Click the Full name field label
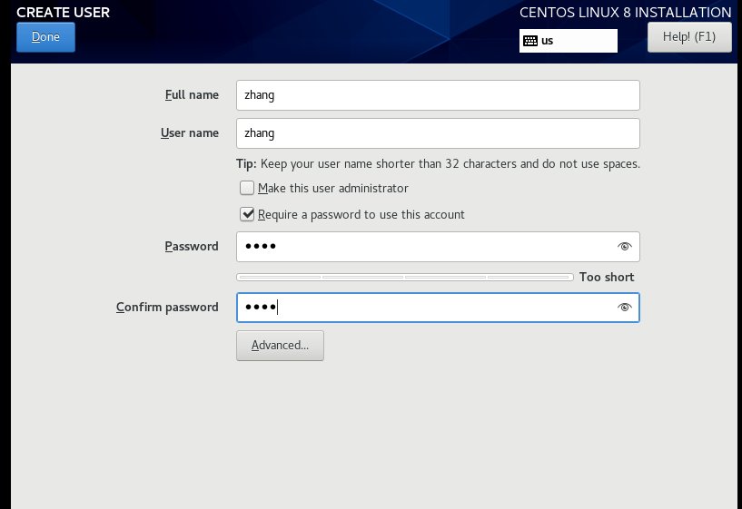742x509 pixels. tap(192, 95)
